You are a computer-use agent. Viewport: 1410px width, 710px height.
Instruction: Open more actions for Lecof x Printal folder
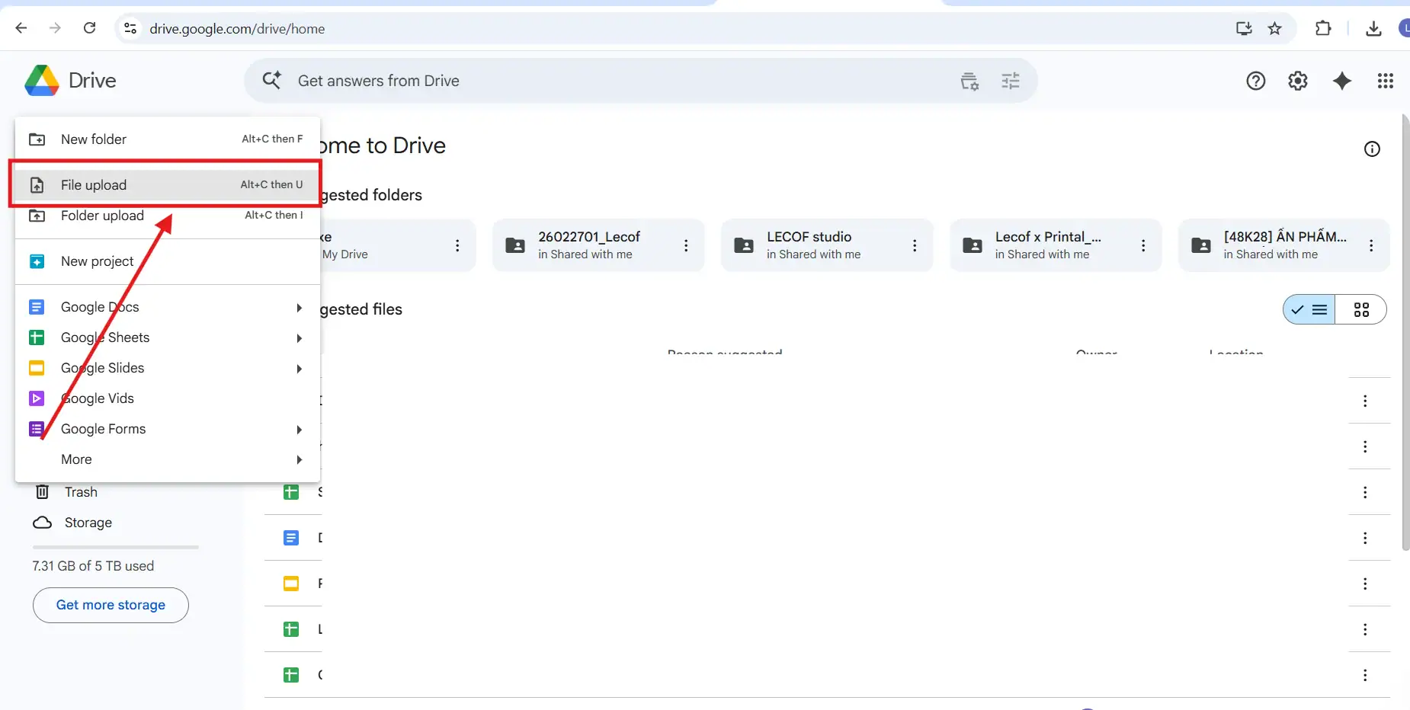click(x=1143, y=245)
